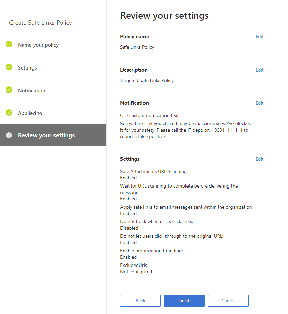Image resolution: width=288 pixels, height=314 pixels.
Task: Open the Name your policy step
Action: coord(38,45)
